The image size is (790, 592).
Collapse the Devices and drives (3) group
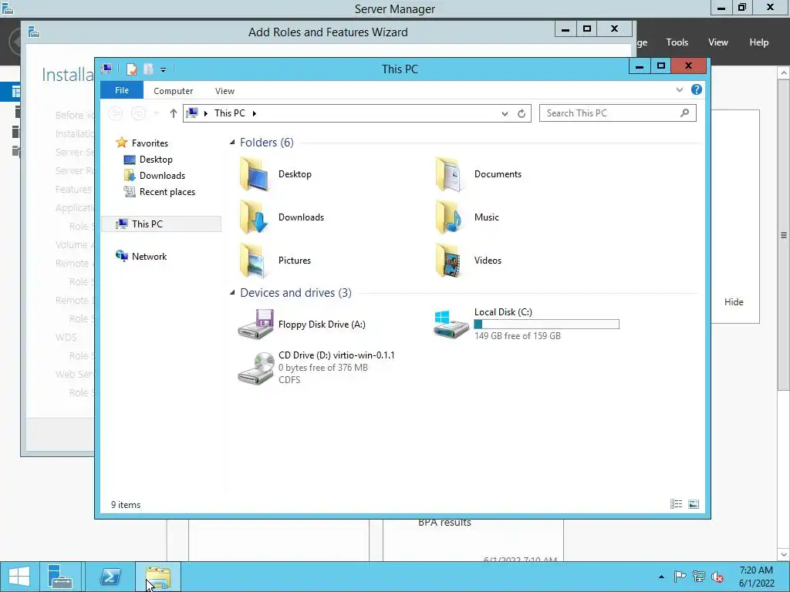(232, 292)
